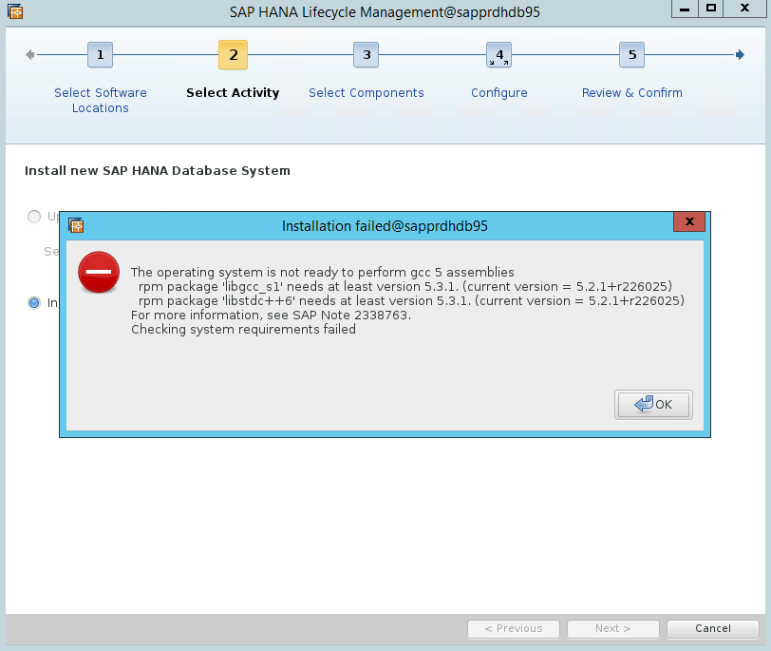Click the Select Activity step label
Image resolution: width=771 pixels, height=651 pixels.
(x=233, y=92)
